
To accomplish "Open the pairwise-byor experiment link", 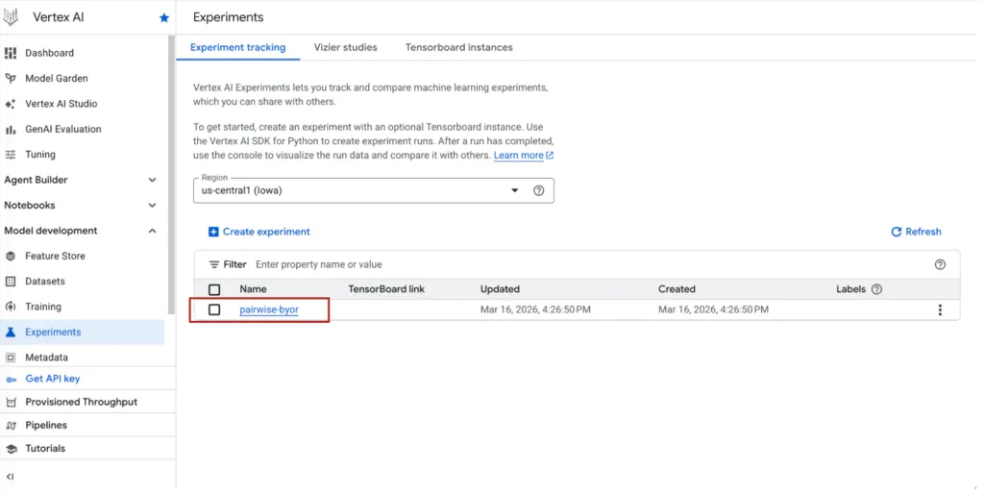I will pyautogui.click(x=269, y=309).
